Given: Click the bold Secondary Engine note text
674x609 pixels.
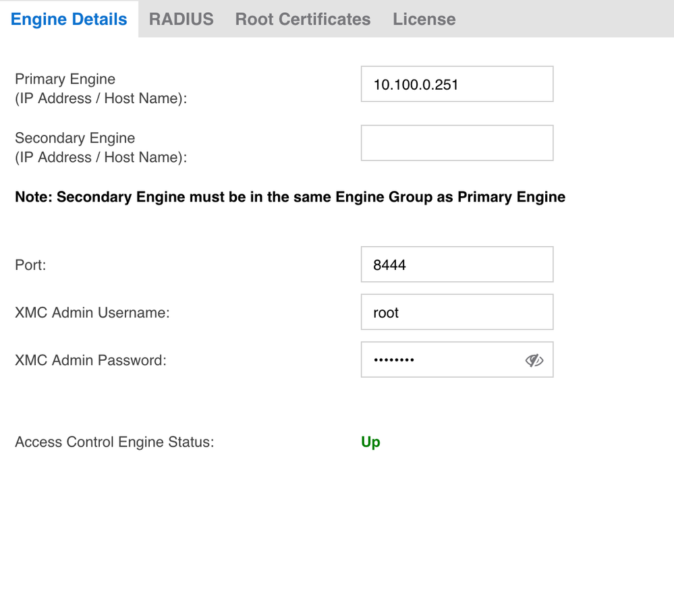Looking at the screenshot, I should 290,197.
